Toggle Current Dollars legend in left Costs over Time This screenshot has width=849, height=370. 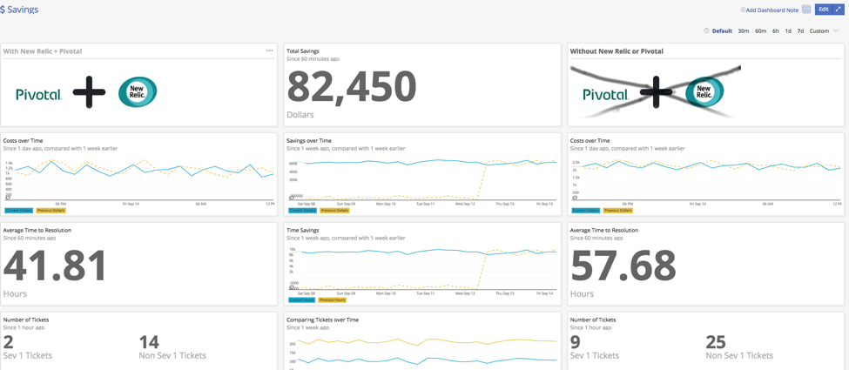(x=19, y=210)
